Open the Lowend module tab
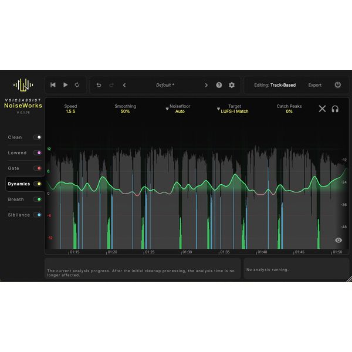Image resolution: width=352 pixels, height=352 pixels. pyautogui.click(x=17, y=153)
